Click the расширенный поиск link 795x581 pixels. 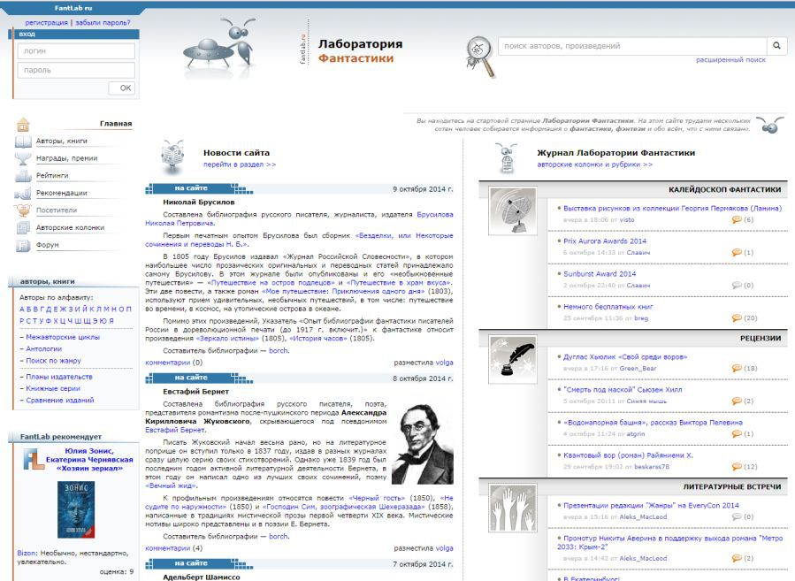[730, 60]
